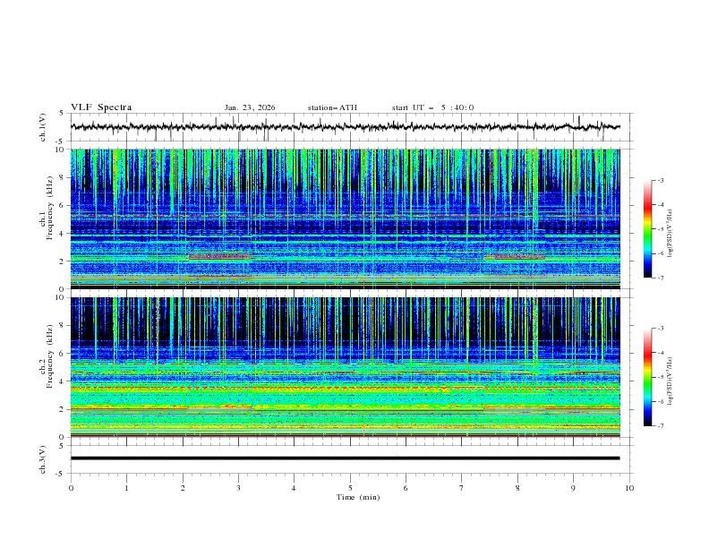Viewport: 709px width, 548px height.
Task: Click the ch.3(V) flat black trace
Action: (x=349, y=458)
